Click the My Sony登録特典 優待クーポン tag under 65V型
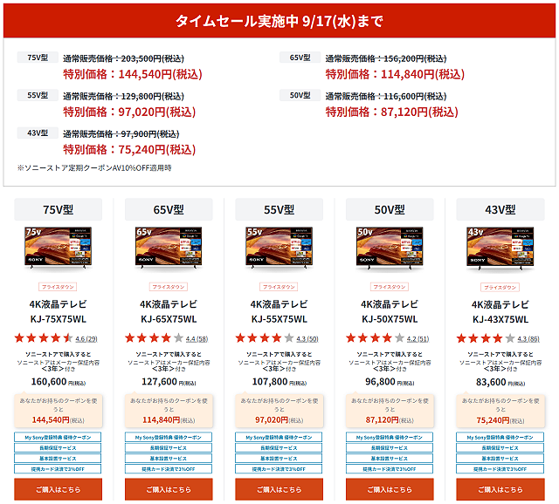Image resolution: width=559 pixels, height=504 pixels. (x=169, y=437)
